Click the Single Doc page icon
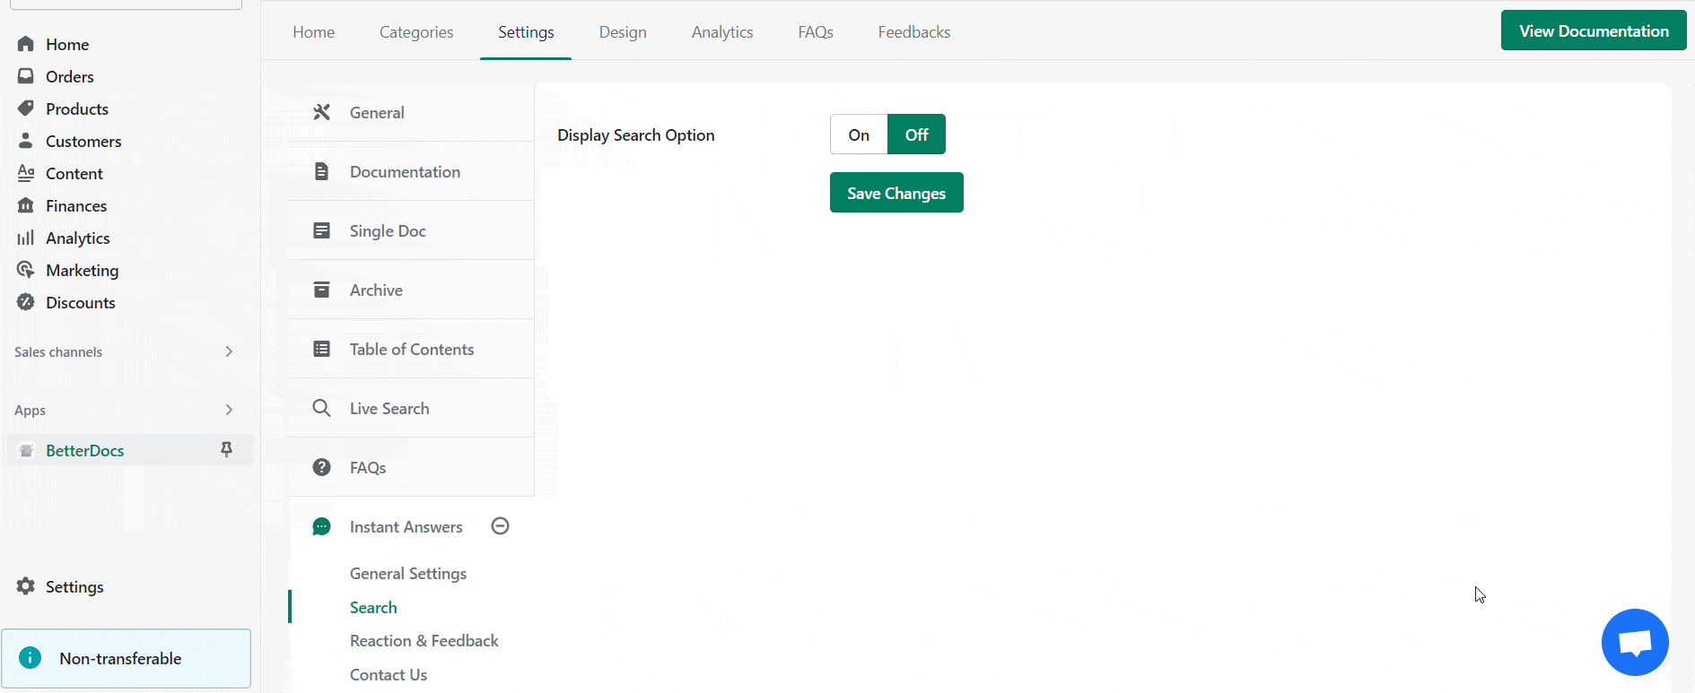The image size is (1695, 693). click(321, 230)
